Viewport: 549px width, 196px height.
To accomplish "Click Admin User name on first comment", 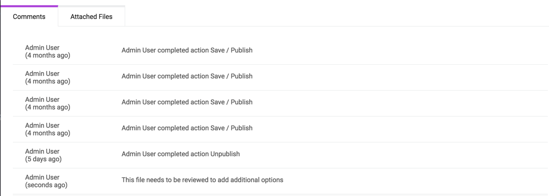I will pyautogui.click(x=42, y=47).
